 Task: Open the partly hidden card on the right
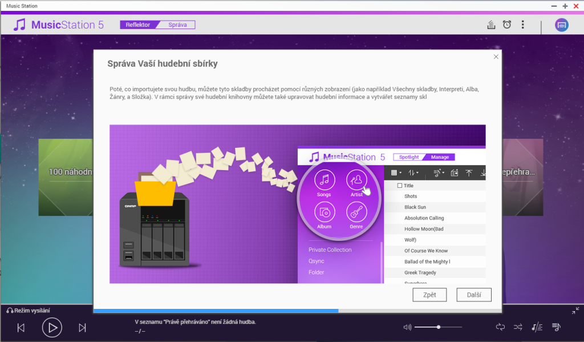pyautogui.click(x=522, y=177)
